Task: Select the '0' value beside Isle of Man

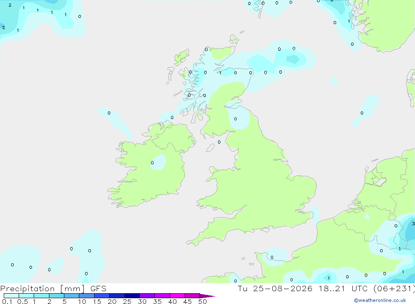Action: pyautogui.click(x=219, y=142)
